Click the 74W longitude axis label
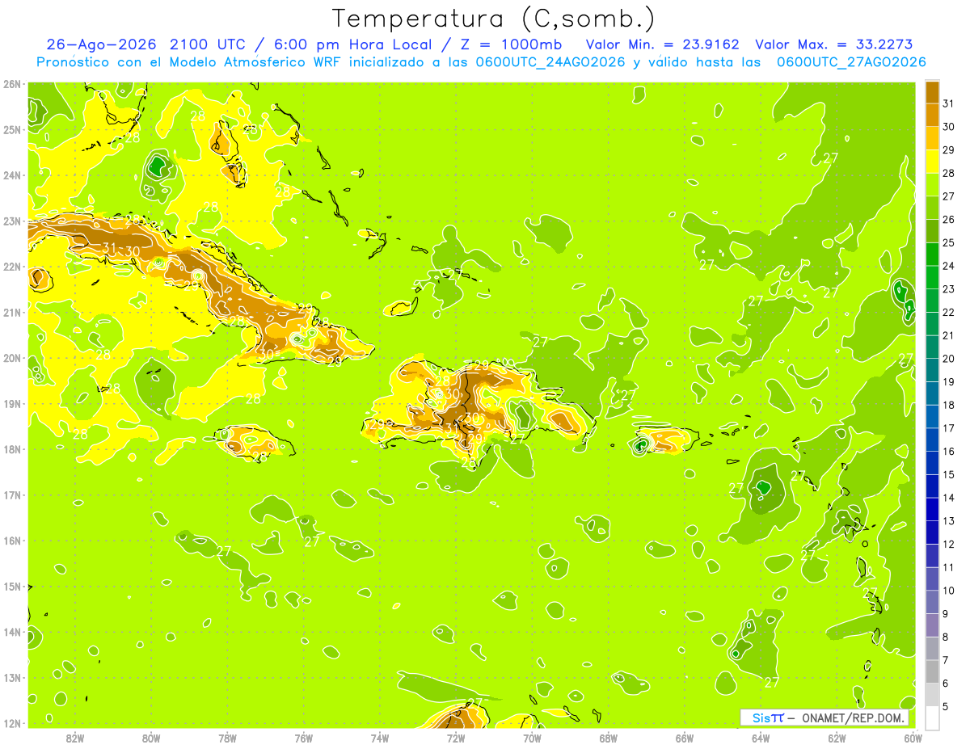Screen dimensions: 970x749 pyautogui.click(x=380, y=738)
